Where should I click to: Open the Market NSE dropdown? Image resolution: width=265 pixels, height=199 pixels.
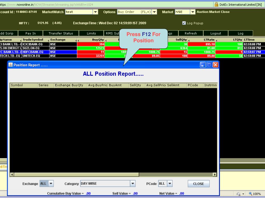[x=193, y=12]
